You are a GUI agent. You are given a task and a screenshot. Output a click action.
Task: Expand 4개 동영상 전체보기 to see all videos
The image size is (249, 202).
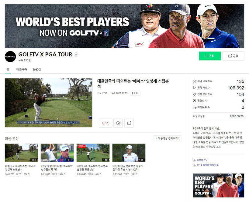point(167,138)
